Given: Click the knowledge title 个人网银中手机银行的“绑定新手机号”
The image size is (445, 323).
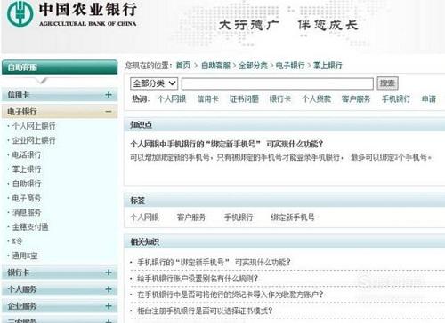Looking at the screenshot, I should (x=226, y=144).
